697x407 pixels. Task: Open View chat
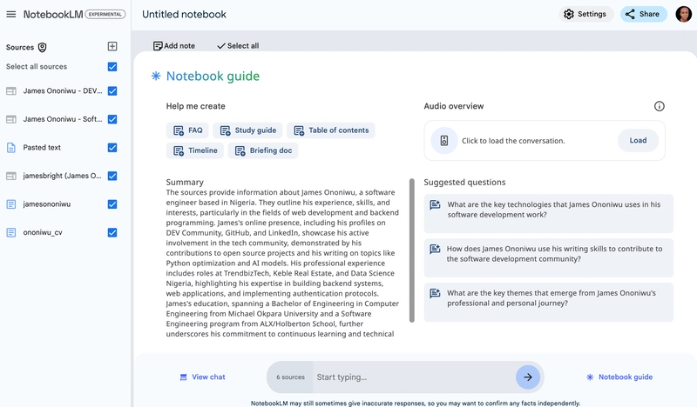click(203, 377)
